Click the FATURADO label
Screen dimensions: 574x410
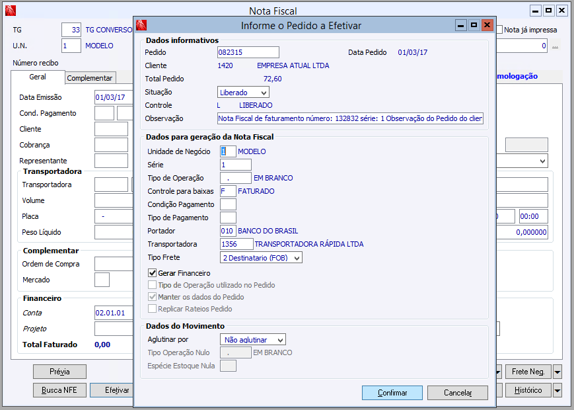(x=256, y=191)
